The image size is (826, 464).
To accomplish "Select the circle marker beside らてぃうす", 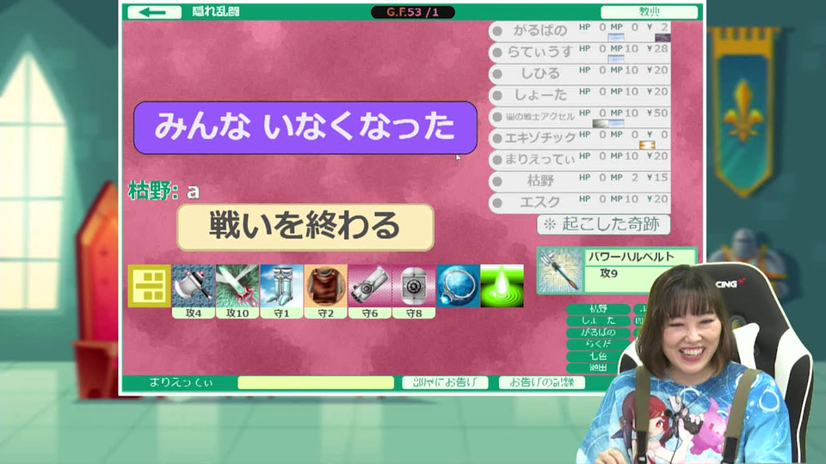I will 496,52.
